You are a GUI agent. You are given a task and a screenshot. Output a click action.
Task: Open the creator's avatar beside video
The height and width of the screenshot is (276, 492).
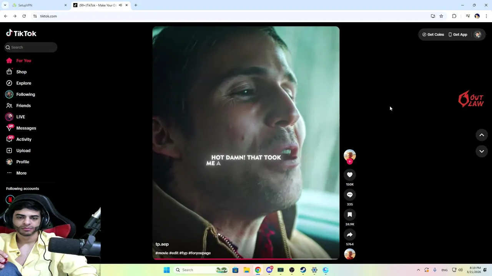coord(350,155)
